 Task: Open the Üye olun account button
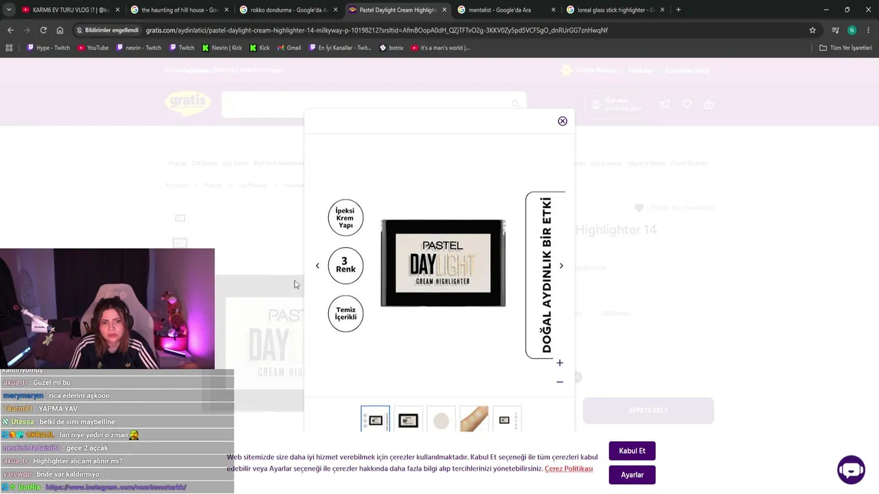tap(617, 104)
